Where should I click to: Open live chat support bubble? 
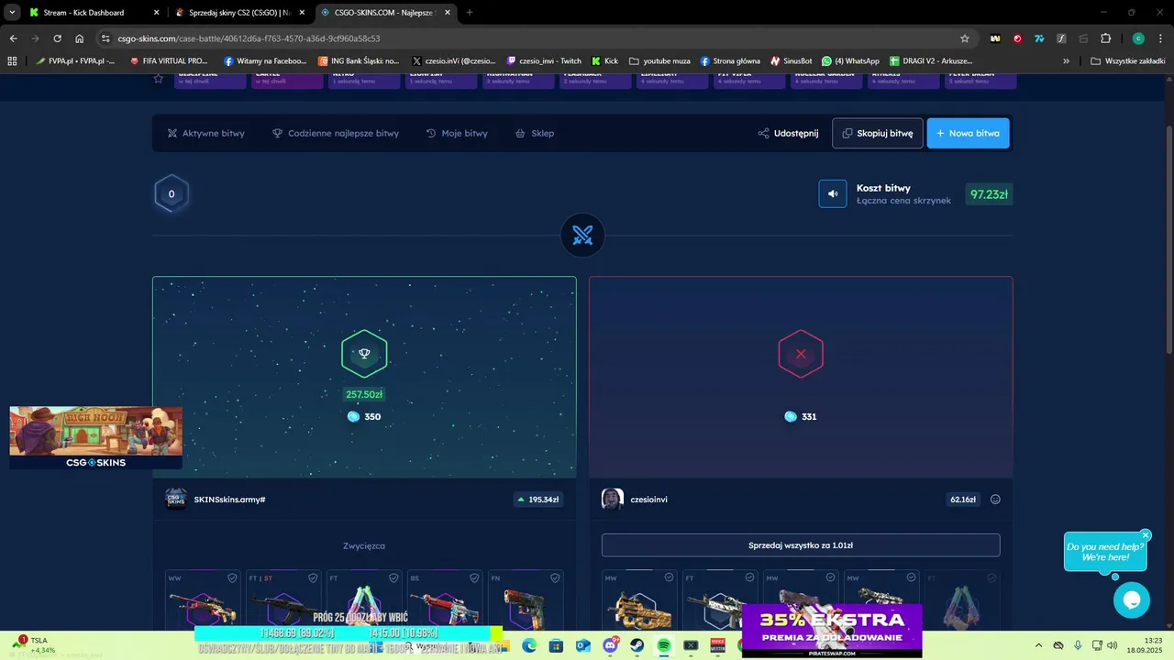coord(1132,600)
